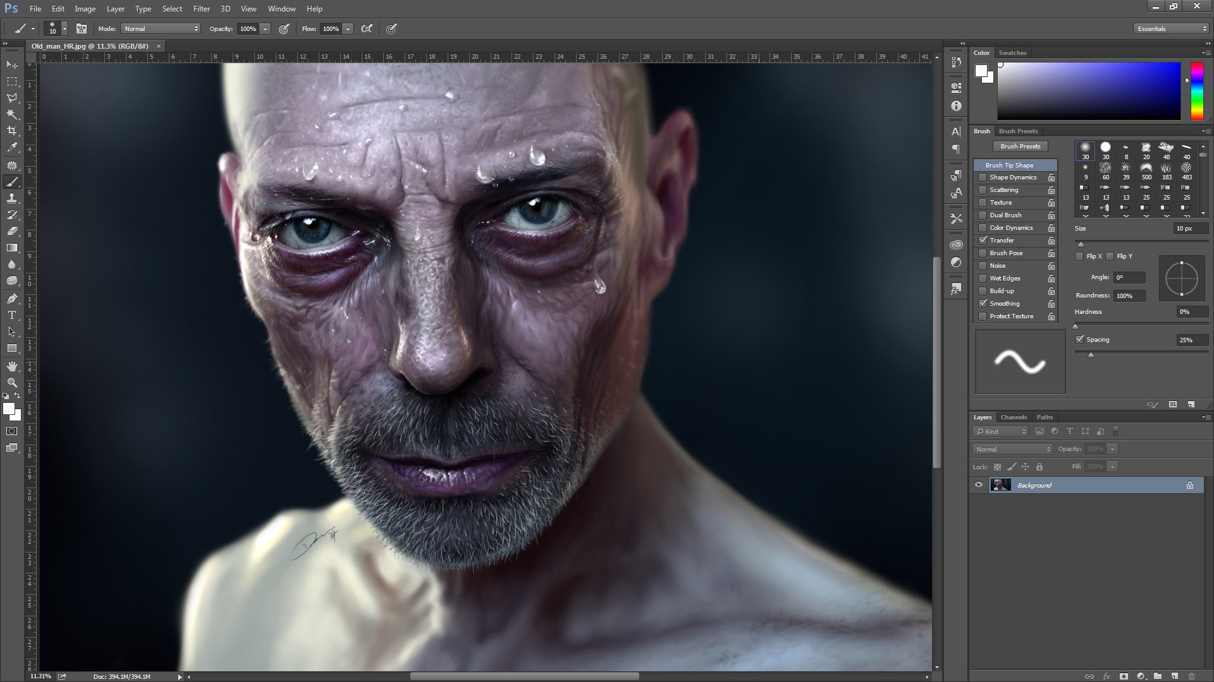Switch to the Channels tab
The height and width of the screenshot is (682, 1214).
pos(1013,416)
